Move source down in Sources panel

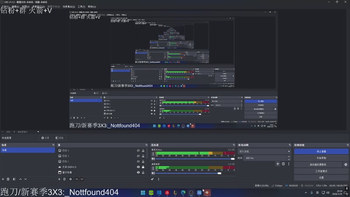(82, 179)
